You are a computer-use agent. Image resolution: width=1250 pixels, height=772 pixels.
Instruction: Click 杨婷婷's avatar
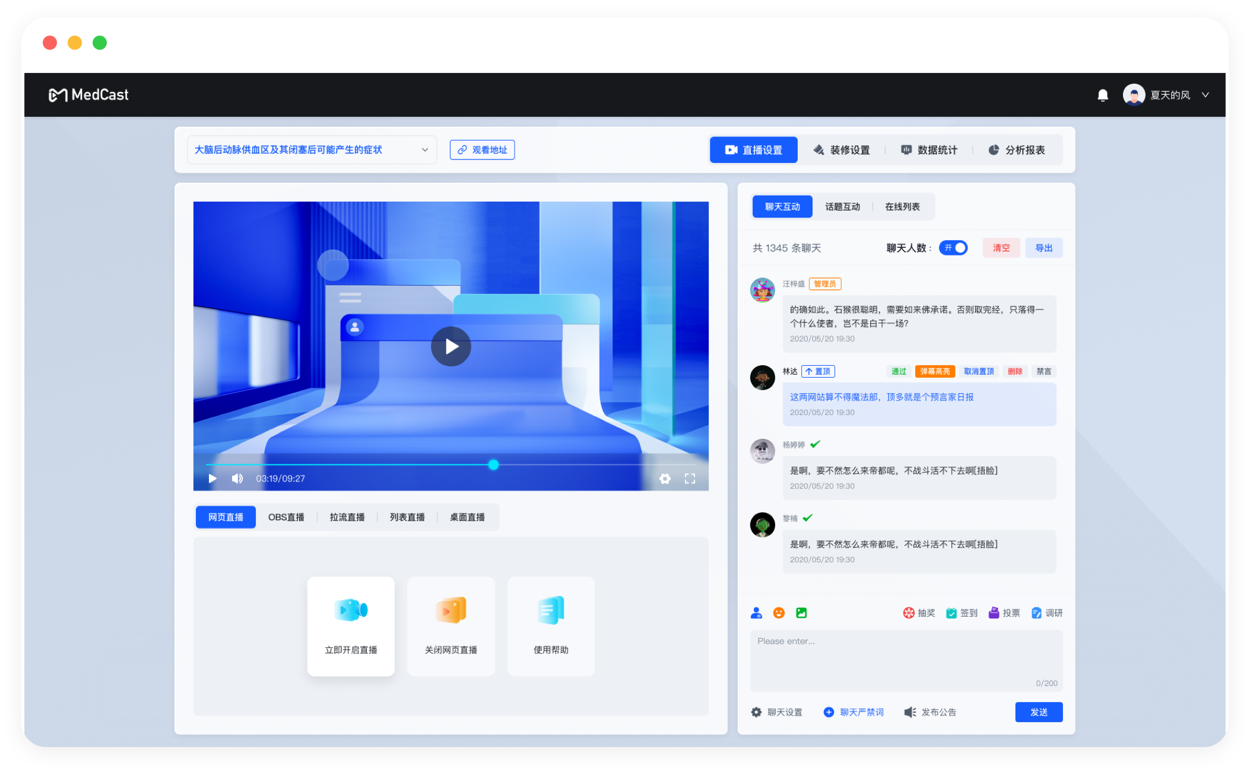point(763,451)
